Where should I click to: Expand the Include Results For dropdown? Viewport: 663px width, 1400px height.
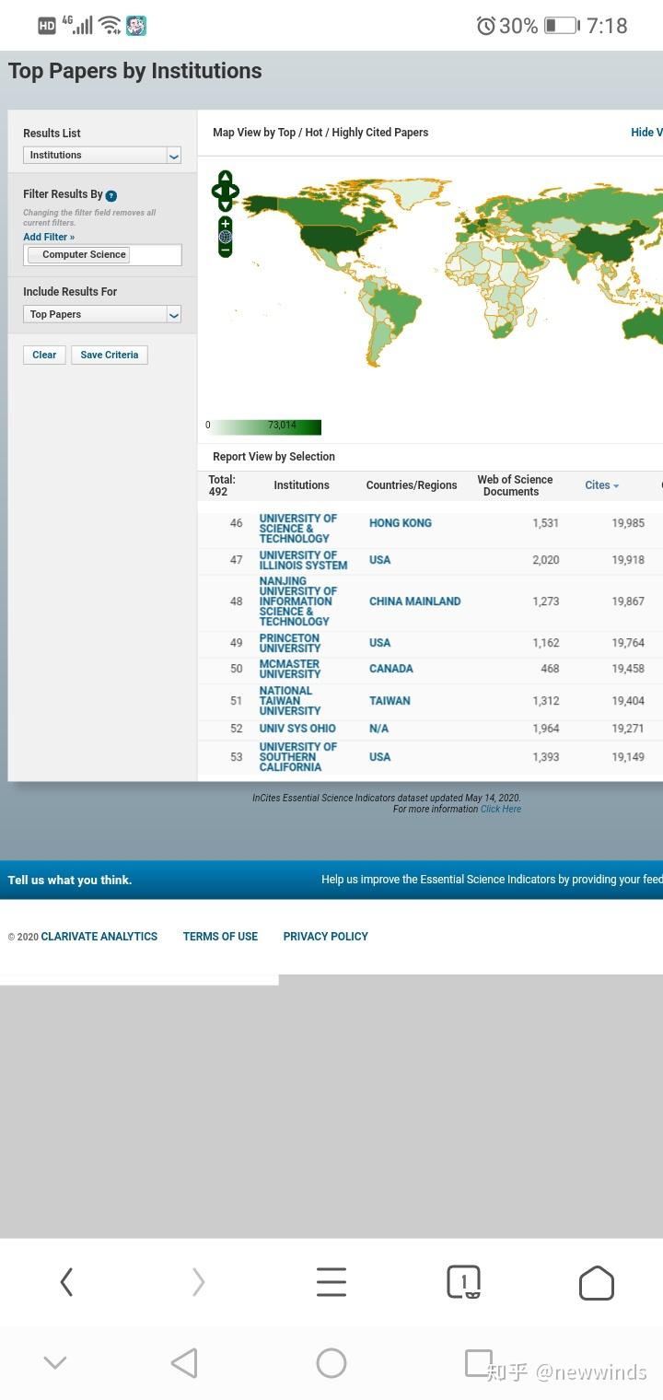pyautogui.click(x=102, y=314)
